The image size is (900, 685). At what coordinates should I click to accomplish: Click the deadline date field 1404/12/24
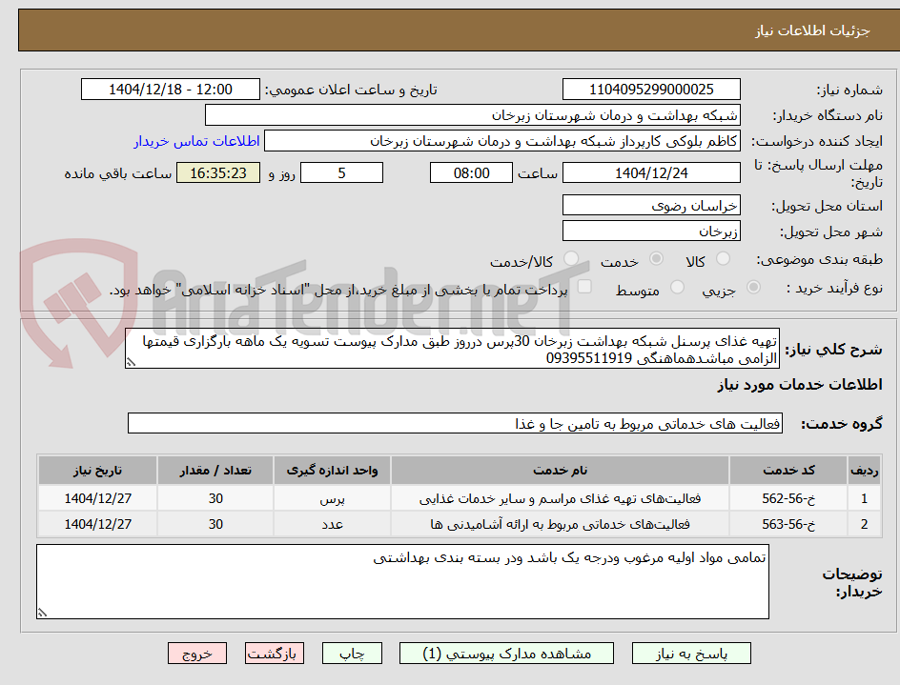(651, 172)
